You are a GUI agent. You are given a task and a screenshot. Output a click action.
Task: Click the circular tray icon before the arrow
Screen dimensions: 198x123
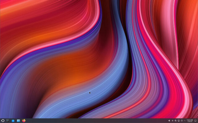tap(182, 121)
